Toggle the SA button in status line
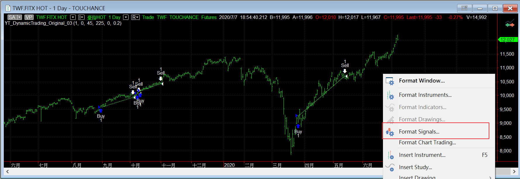This screenshot has width=520, height=179. [x=12, y=17]
